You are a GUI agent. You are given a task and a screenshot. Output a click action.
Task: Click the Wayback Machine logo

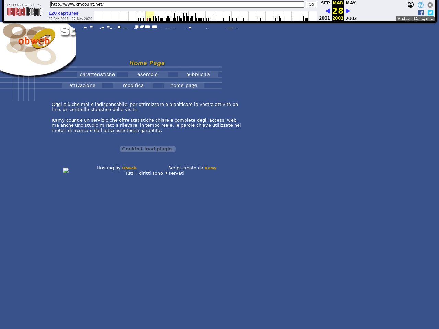tap(24, 11)
